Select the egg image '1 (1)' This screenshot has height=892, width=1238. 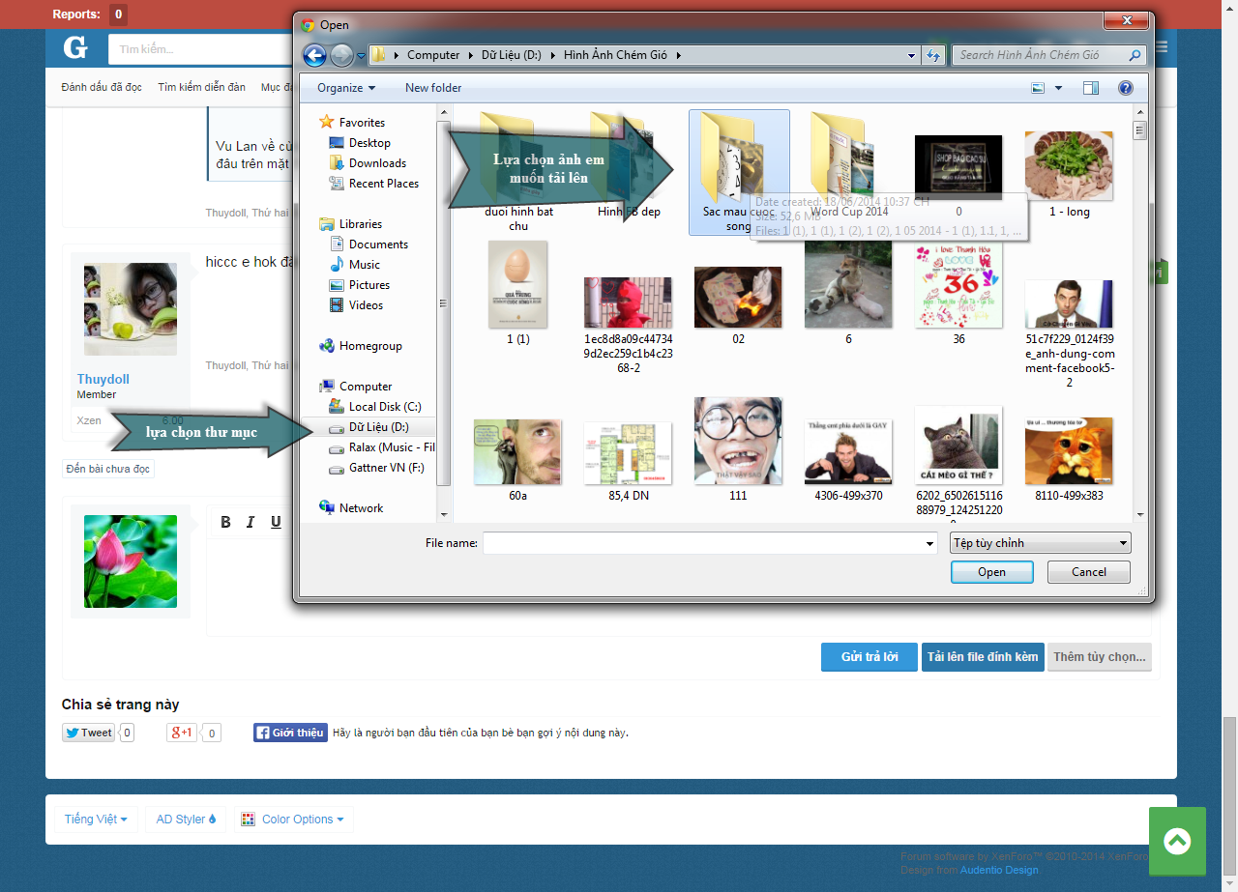pyautogui.click(x=518, y=293)
